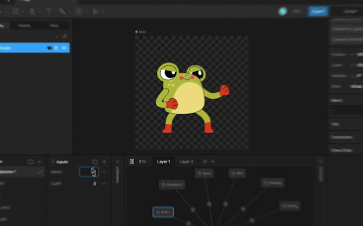Select the bone tool in top toolbar

pyautogui.click(x=49, y=11)
